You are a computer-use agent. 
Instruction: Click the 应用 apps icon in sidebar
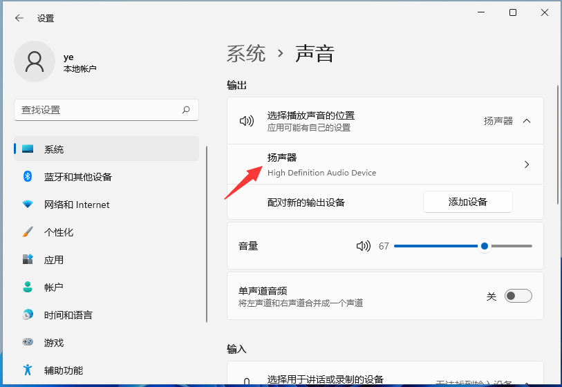[28, 260]
